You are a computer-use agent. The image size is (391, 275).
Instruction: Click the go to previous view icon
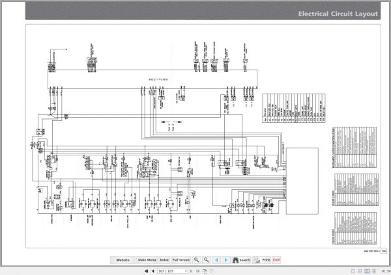pos(205,271)
